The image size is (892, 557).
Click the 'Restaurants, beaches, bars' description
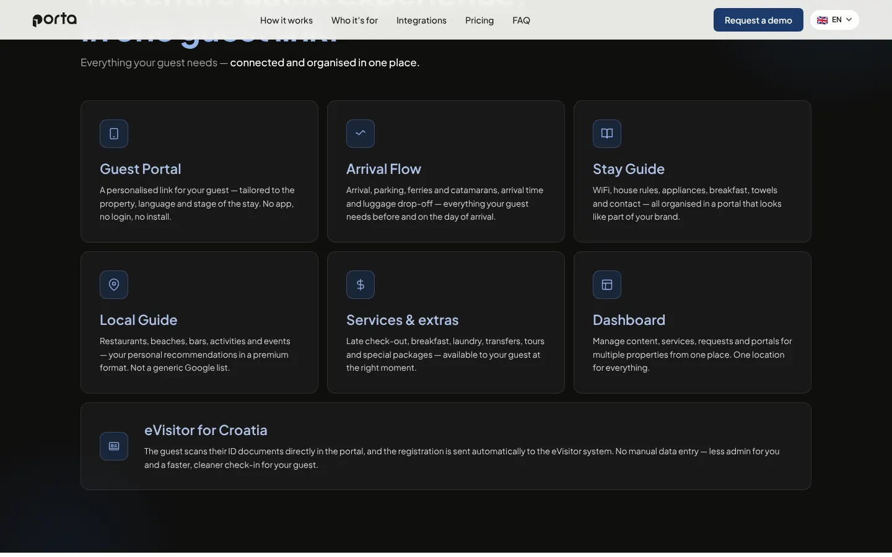tap(195, 355)
